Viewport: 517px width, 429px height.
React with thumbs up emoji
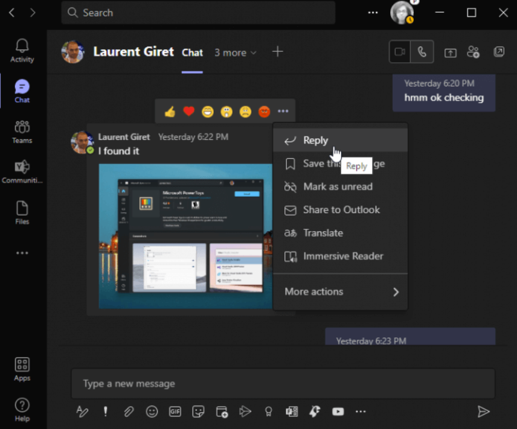pos(170,112)
